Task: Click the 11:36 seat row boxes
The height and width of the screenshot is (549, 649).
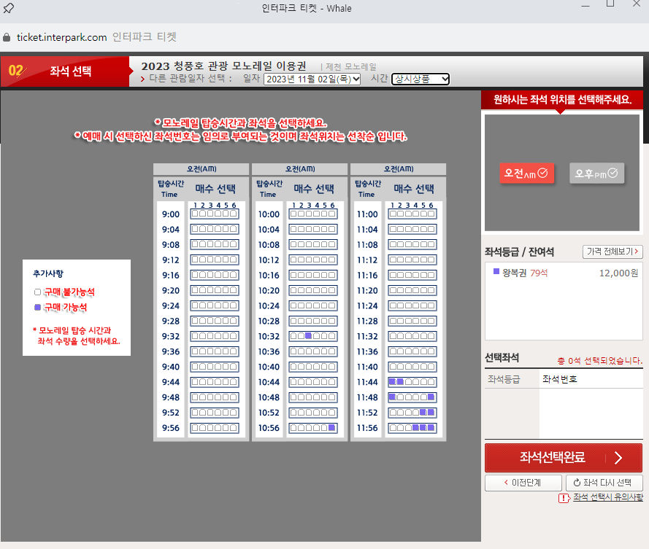Action: pyautogui.click(x=412, y=351)
